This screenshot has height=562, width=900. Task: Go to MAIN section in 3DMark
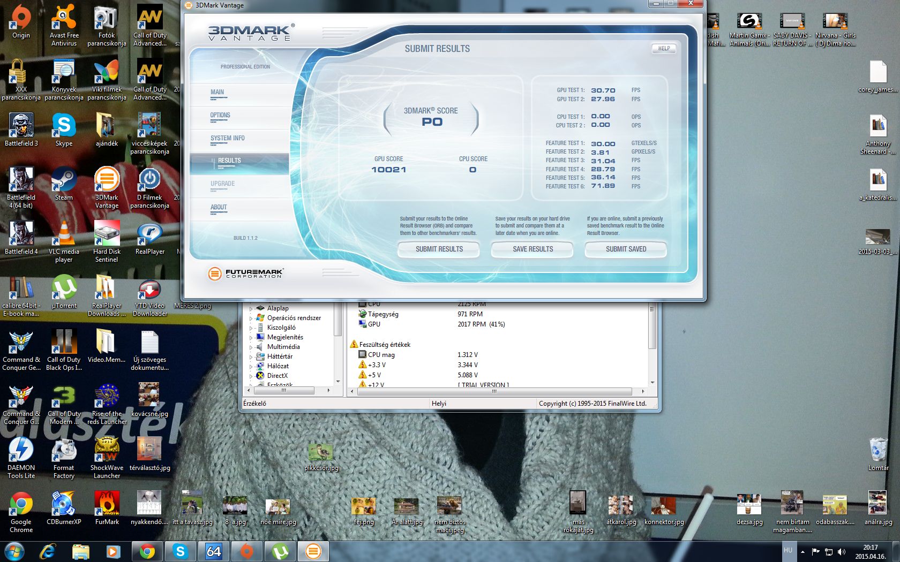click(x=217, y=92)
